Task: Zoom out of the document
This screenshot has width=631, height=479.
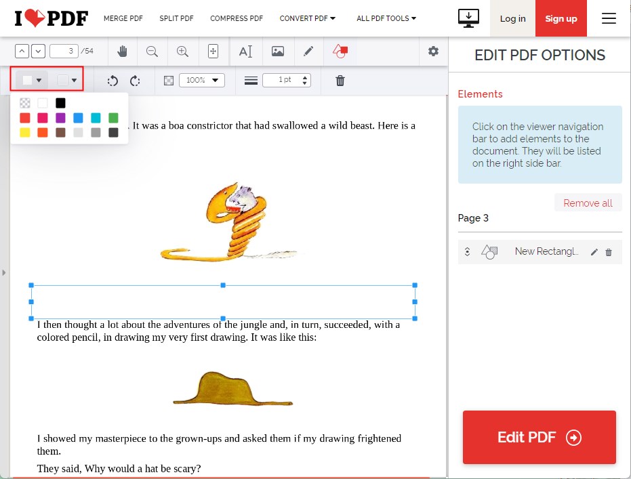Action: coord(152,51)
